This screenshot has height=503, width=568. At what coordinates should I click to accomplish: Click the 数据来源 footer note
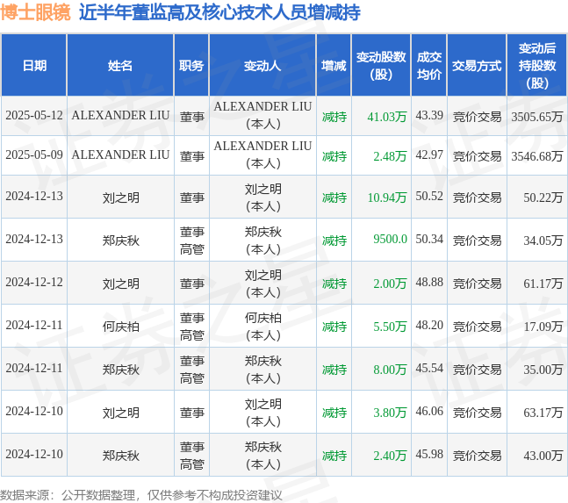[141, 495]
